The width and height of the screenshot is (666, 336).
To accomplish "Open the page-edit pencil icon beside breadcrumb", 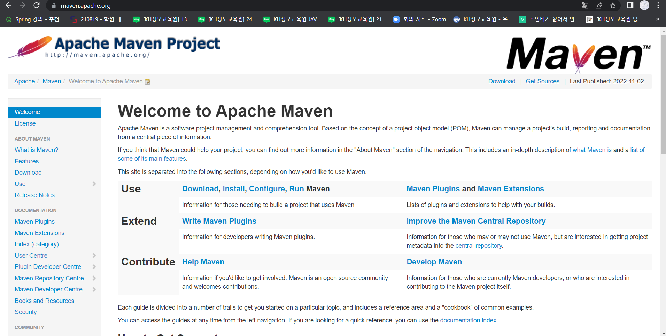I will (x=148, y=81).
